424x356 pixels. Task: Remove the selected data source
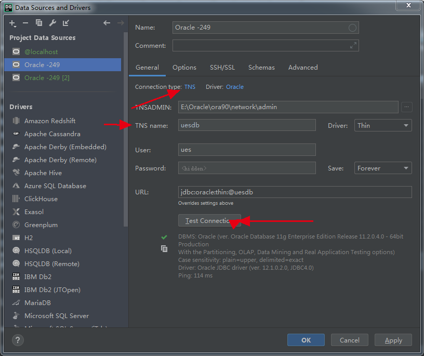(x=24, y=23)
